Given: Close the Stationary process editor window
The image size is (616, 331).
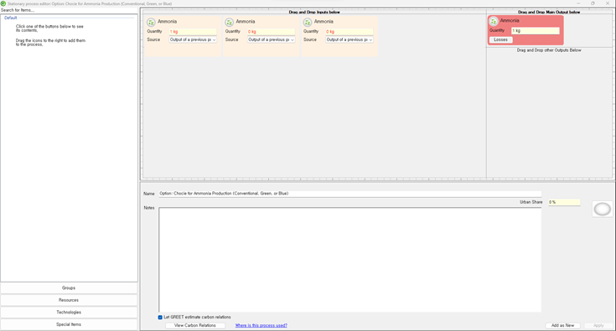Looking at the screenshot, I should [608, 3].
